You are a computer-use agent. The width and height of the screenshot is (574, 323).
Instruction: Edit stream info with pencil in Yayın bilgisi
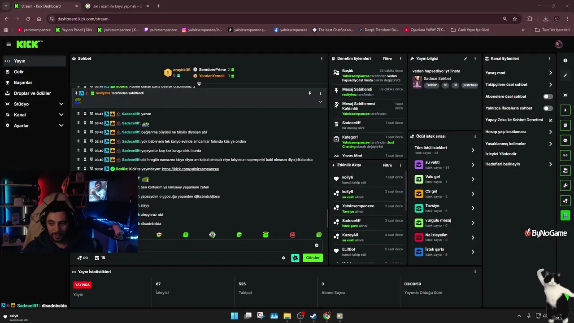pos(465,59)
